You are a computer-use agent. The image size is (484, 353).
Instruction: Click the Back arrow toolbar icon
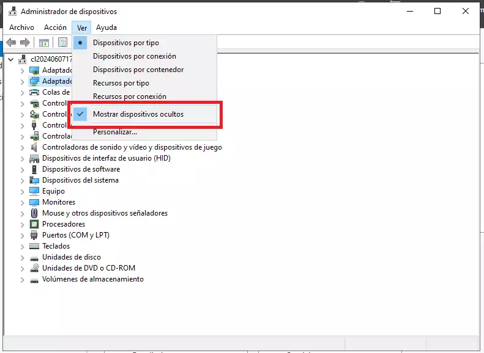pyautogui.click(x=11, y=43)
